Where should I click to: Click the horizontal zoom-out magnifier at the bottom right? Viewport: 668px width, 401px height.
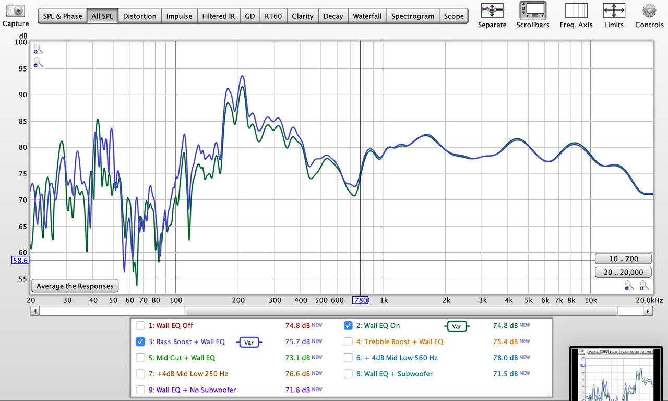(630, 285)
